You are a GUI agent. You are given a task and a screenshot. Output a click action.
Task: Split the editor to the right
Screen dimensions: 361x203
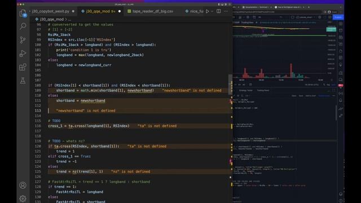pyautogui.click(x=219, y=11)
